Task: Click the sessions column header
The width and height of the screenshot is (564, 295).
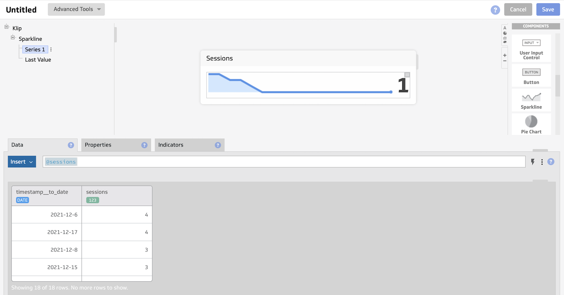Action: coord(117,196)
